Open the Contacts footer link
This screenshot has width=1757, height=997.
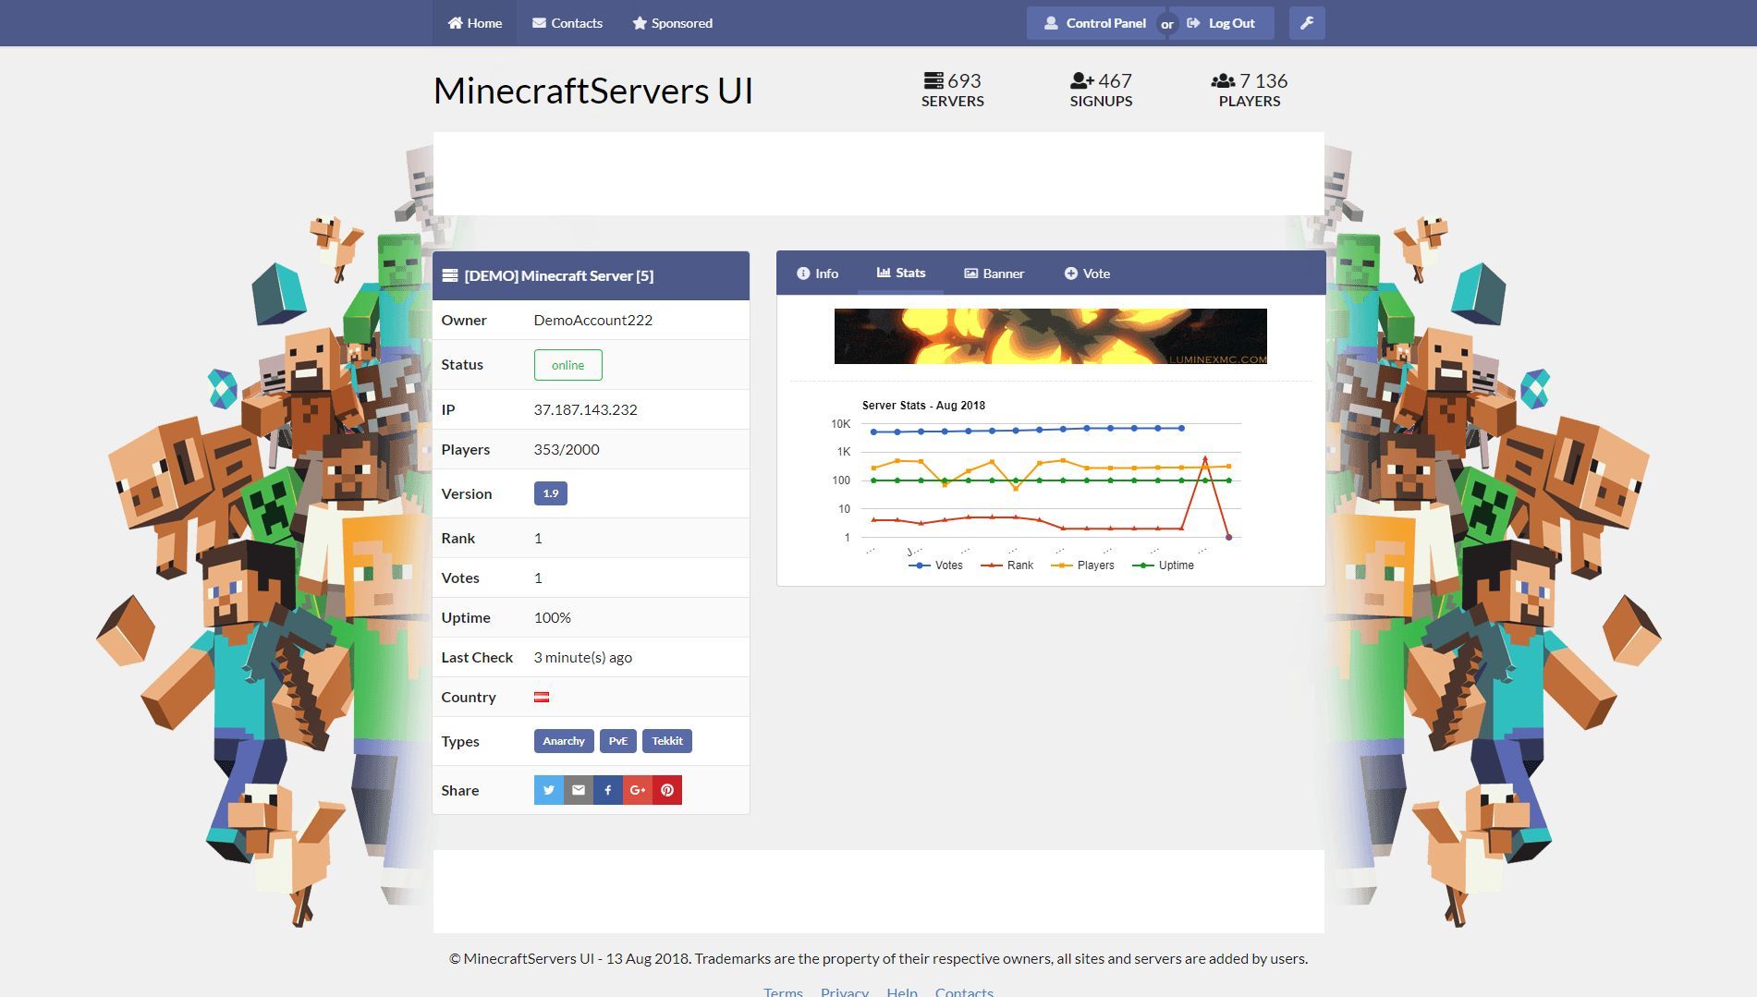point(964,991)
